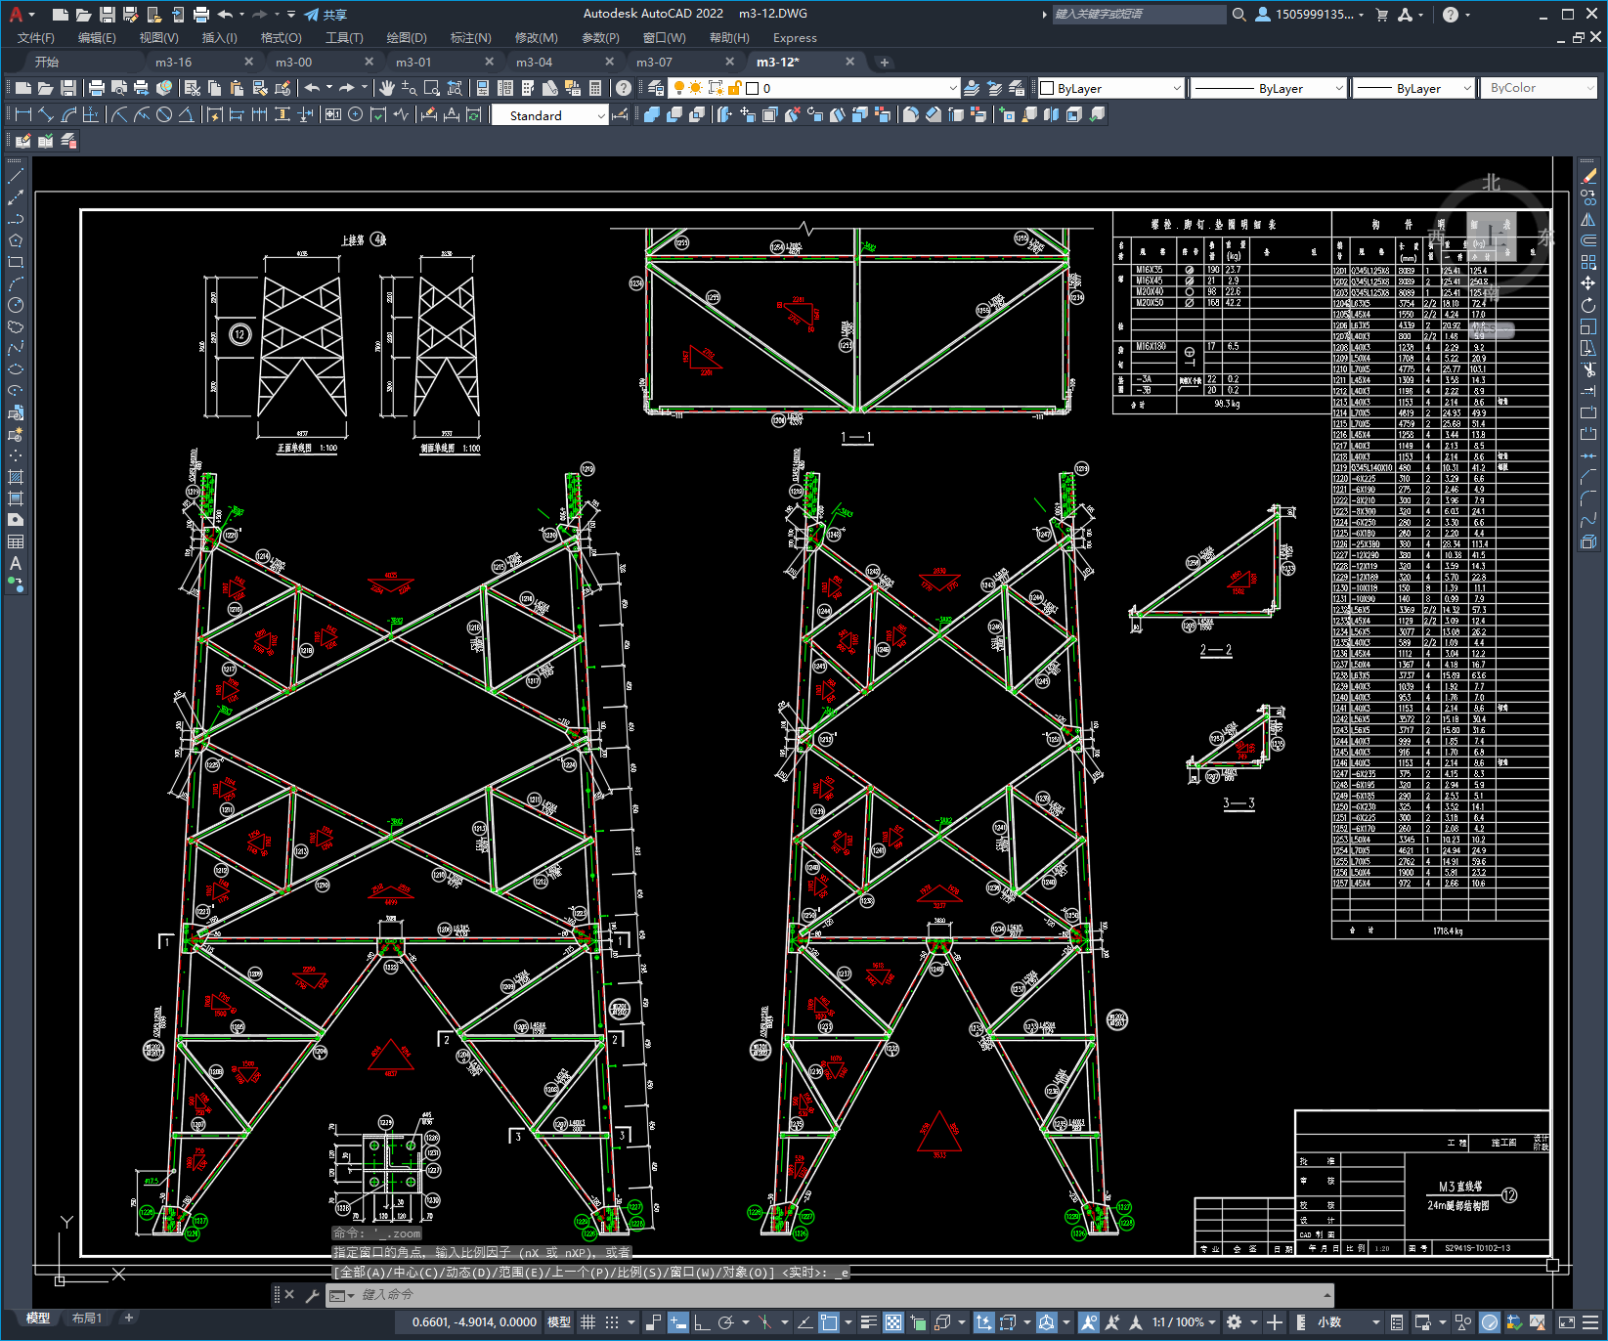
Task: Click the Solid Union icon
Action: [651, 114]
